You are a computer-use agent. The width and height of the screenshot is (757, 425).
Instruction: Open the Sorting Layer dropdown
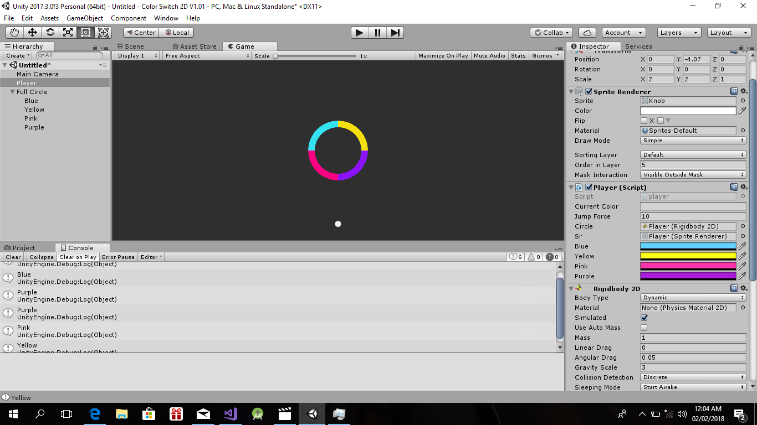coord(693,155)
